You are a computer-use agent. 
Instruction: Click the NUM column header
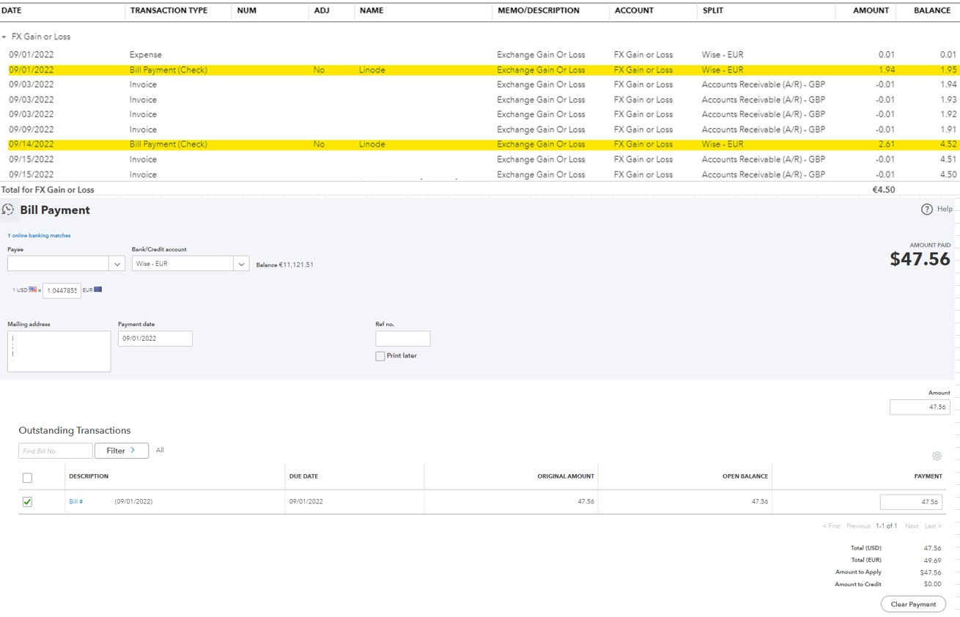click(247, 11)
